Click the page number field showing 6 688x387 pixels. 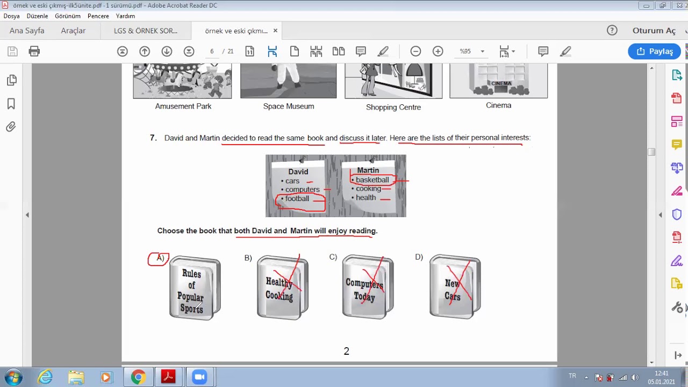212,51
